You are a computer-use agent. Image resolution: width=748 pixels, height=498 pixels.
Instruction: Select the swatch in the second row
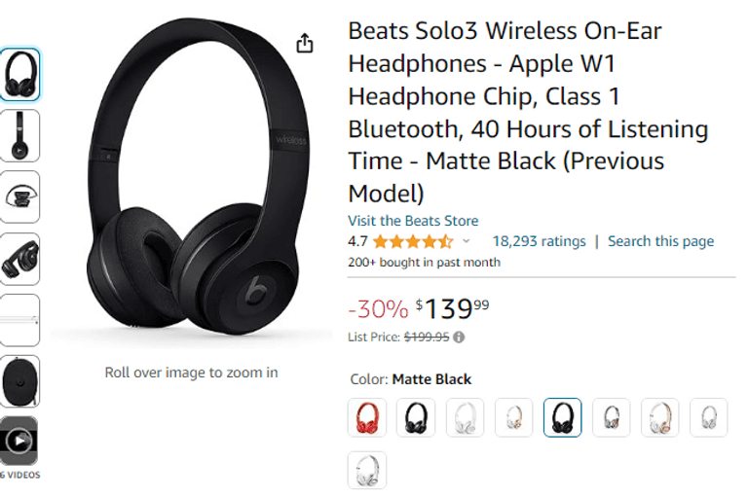pos(367,470)
